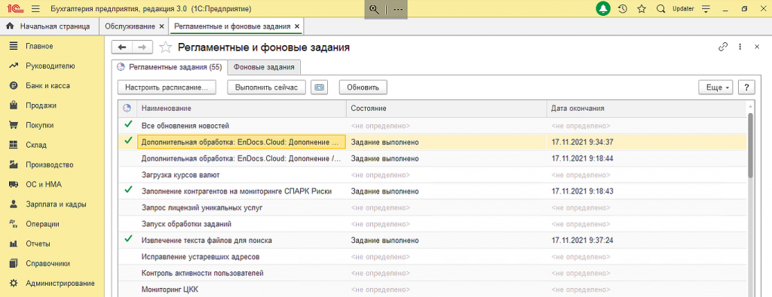Screen dimensions: 772x297
Task: Click the Настроить расписание button
Action: click(x=167, y=87)
